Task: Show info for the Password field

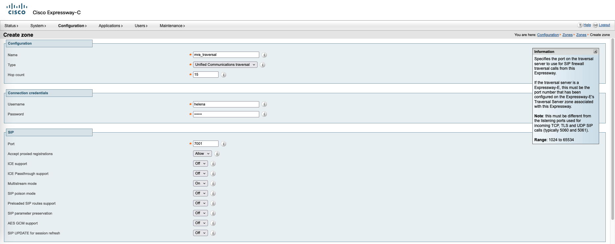Action: pyautogui.click(x=264, y=114)
